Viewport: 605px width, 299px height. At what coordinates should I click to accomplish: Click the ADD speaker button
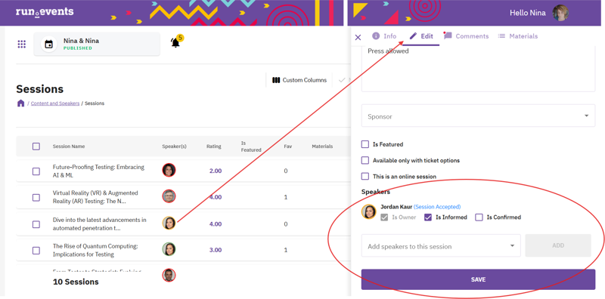tap(558, 245)
